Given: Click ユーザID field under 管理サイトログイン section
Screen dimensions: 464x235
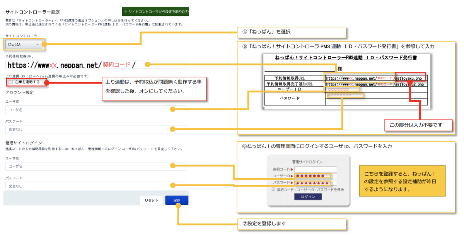Looking at the screenshot, I should 96,166.
